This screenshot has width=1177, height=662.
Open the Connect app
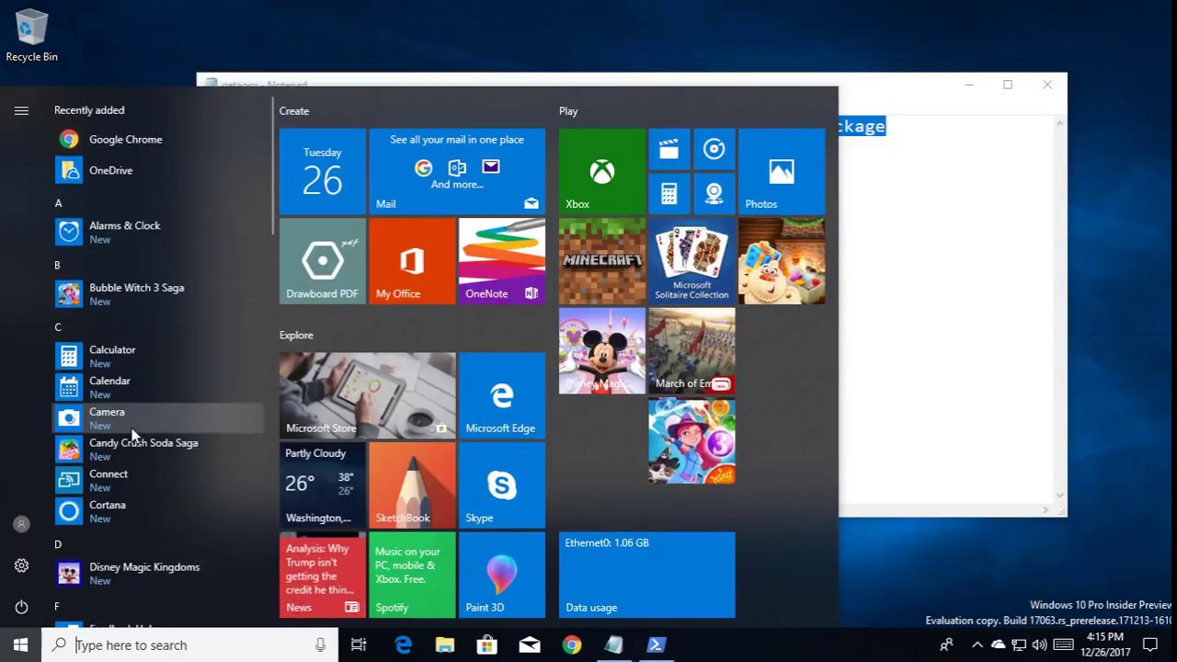tap(158, 480)
